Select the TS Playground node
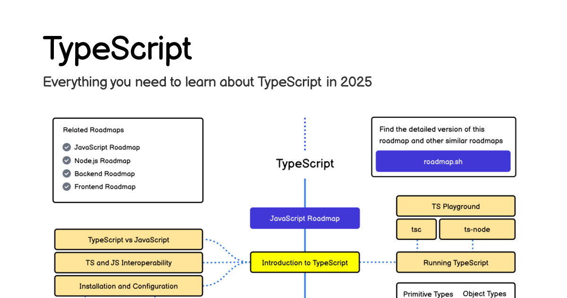The width and height of the screenshot is (567, 298). click(455, 206)
